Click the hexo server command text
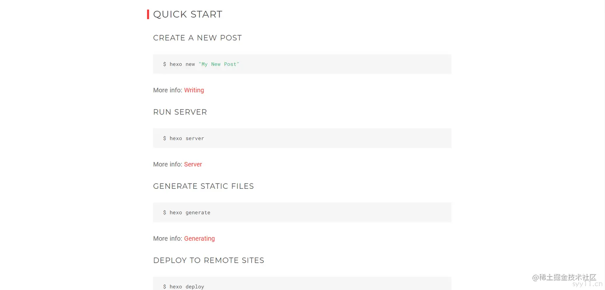This screenshot has height=290, width=605. pyautogui.click(x=184, y=138)
